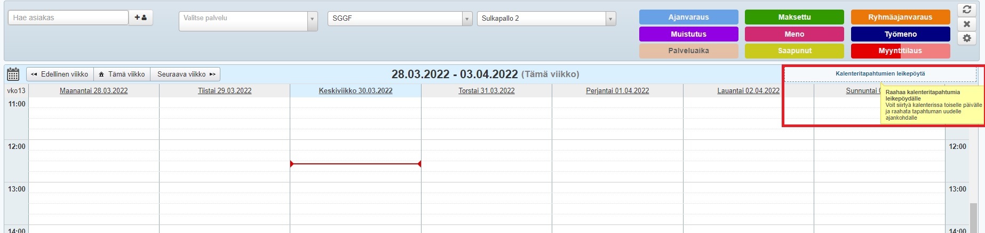
Task: Open settings with the gear icon
Action: coord(966,38)
